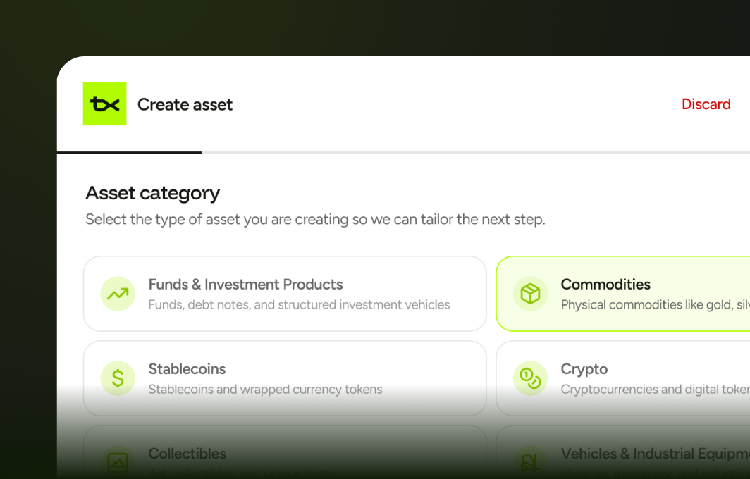
Task: Click the Crypto coins icon
Action: (x=530, y=378)
